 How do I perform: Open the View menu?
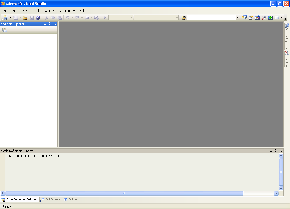point(25,11)
